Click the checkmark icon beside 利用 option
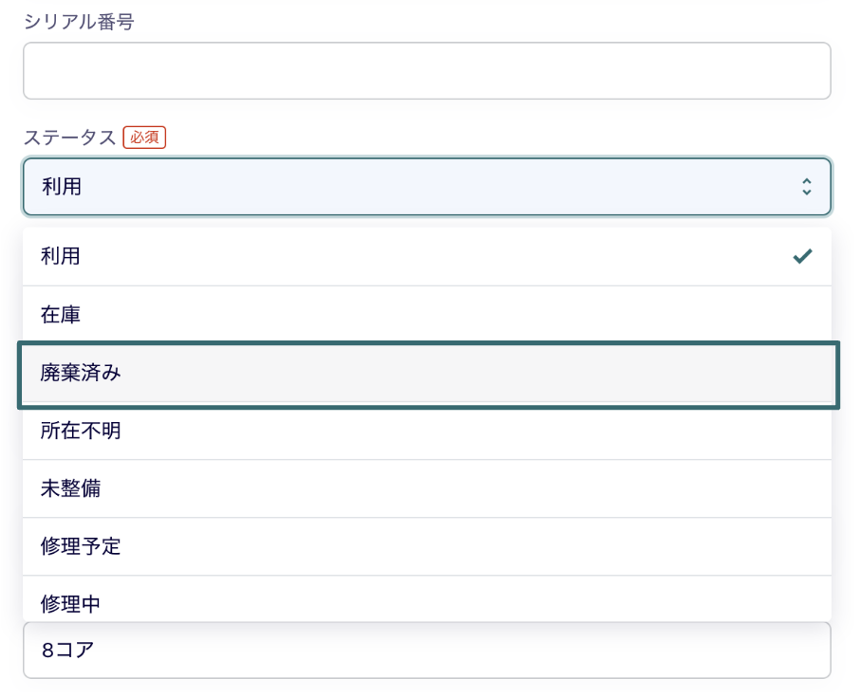Viewport: 860px width, 698px height. [802, 256]
